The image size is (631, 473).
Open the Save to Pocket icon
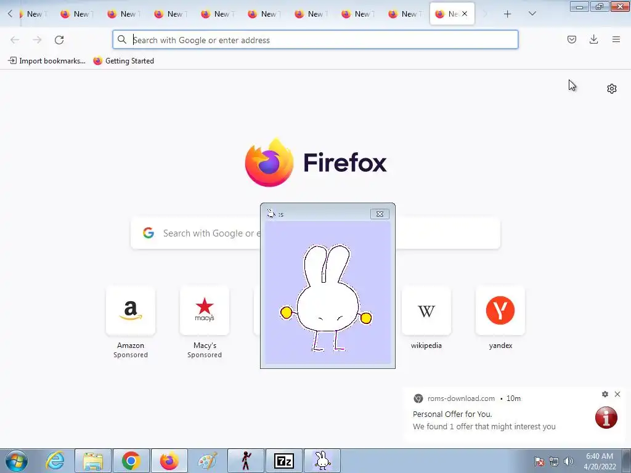tap(572, 39)
